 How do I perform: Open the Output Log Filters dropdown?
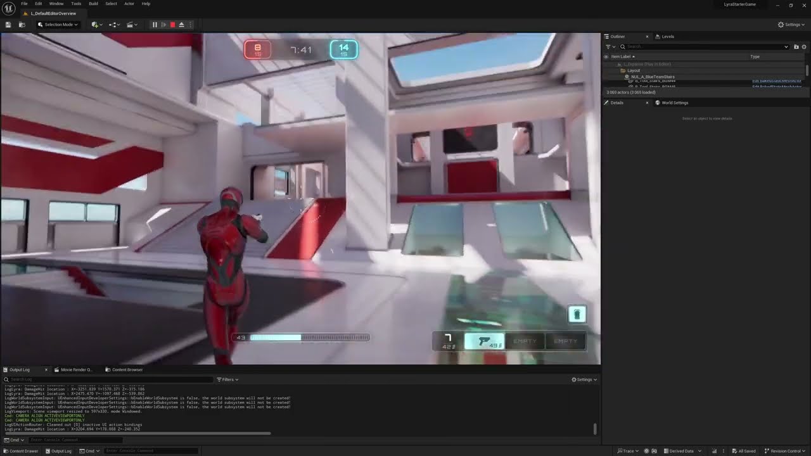tap(227, 379)
